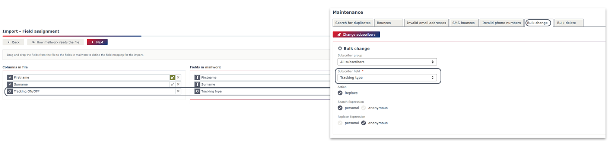Select anonymous under Replace Expression
Screen dimensions: 610x145
363,123
